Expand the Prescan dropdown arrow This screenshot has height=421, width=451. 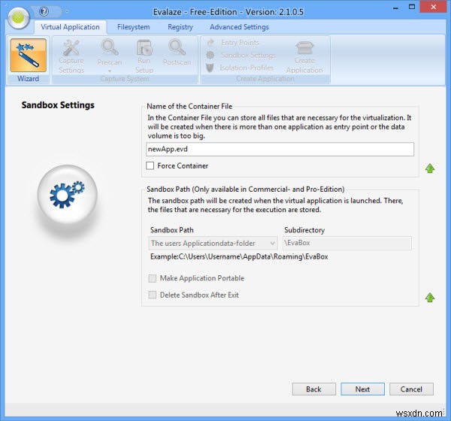pyautogui.click(x=110, y=71)
